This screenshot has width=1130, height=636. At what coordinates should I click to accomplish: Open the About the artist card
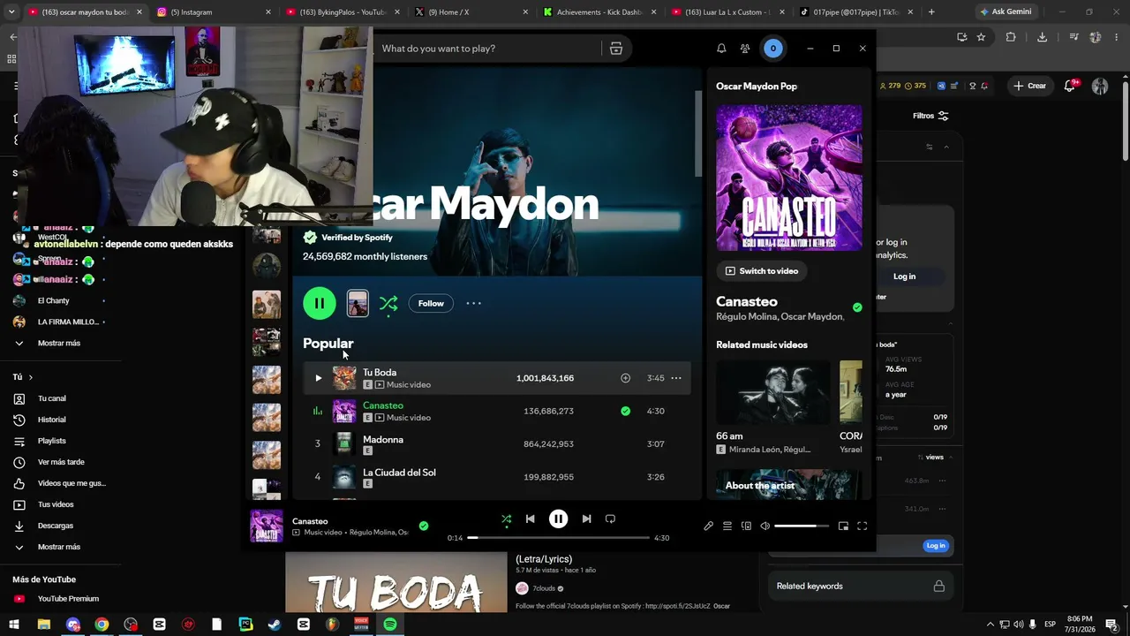(x=789, y=485)
